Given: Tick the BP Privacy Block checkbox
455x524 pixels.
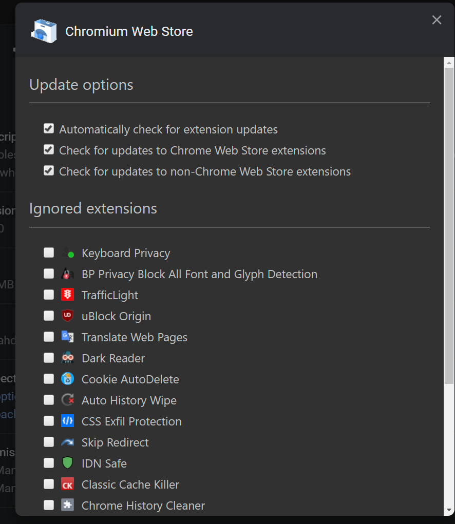Looking at the screenshot, I should click(x=49, y=274).
